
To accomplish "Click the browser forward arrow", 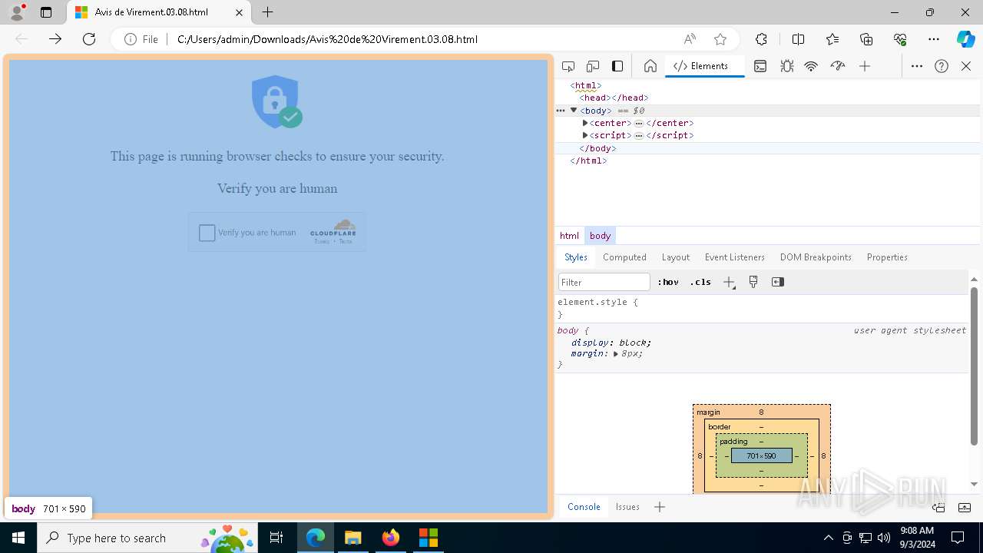I will 55,39.
